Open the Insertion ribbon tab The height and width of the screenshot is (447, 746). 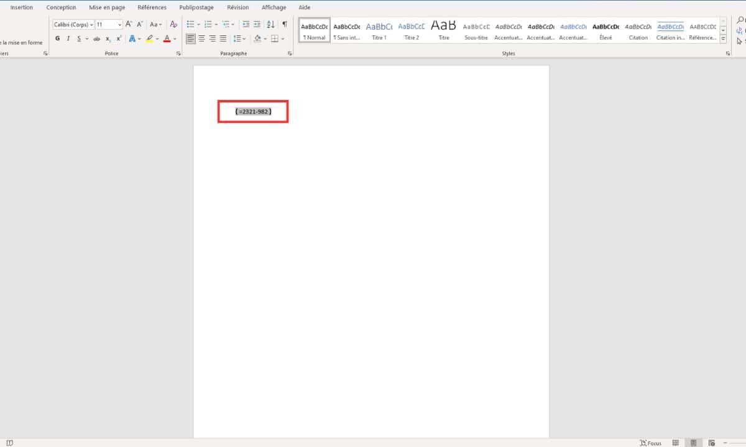[22, 7]
